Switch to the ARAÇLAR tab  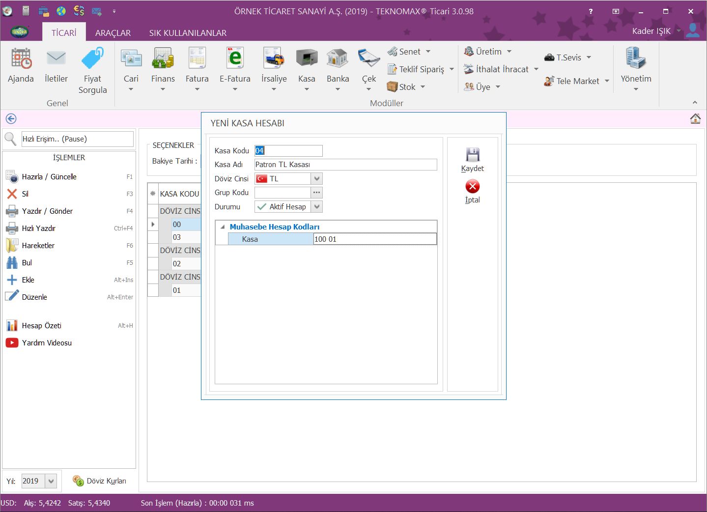coord(113,33)
